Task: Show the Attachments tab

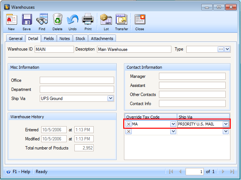Action: click(x=102, y=39)
